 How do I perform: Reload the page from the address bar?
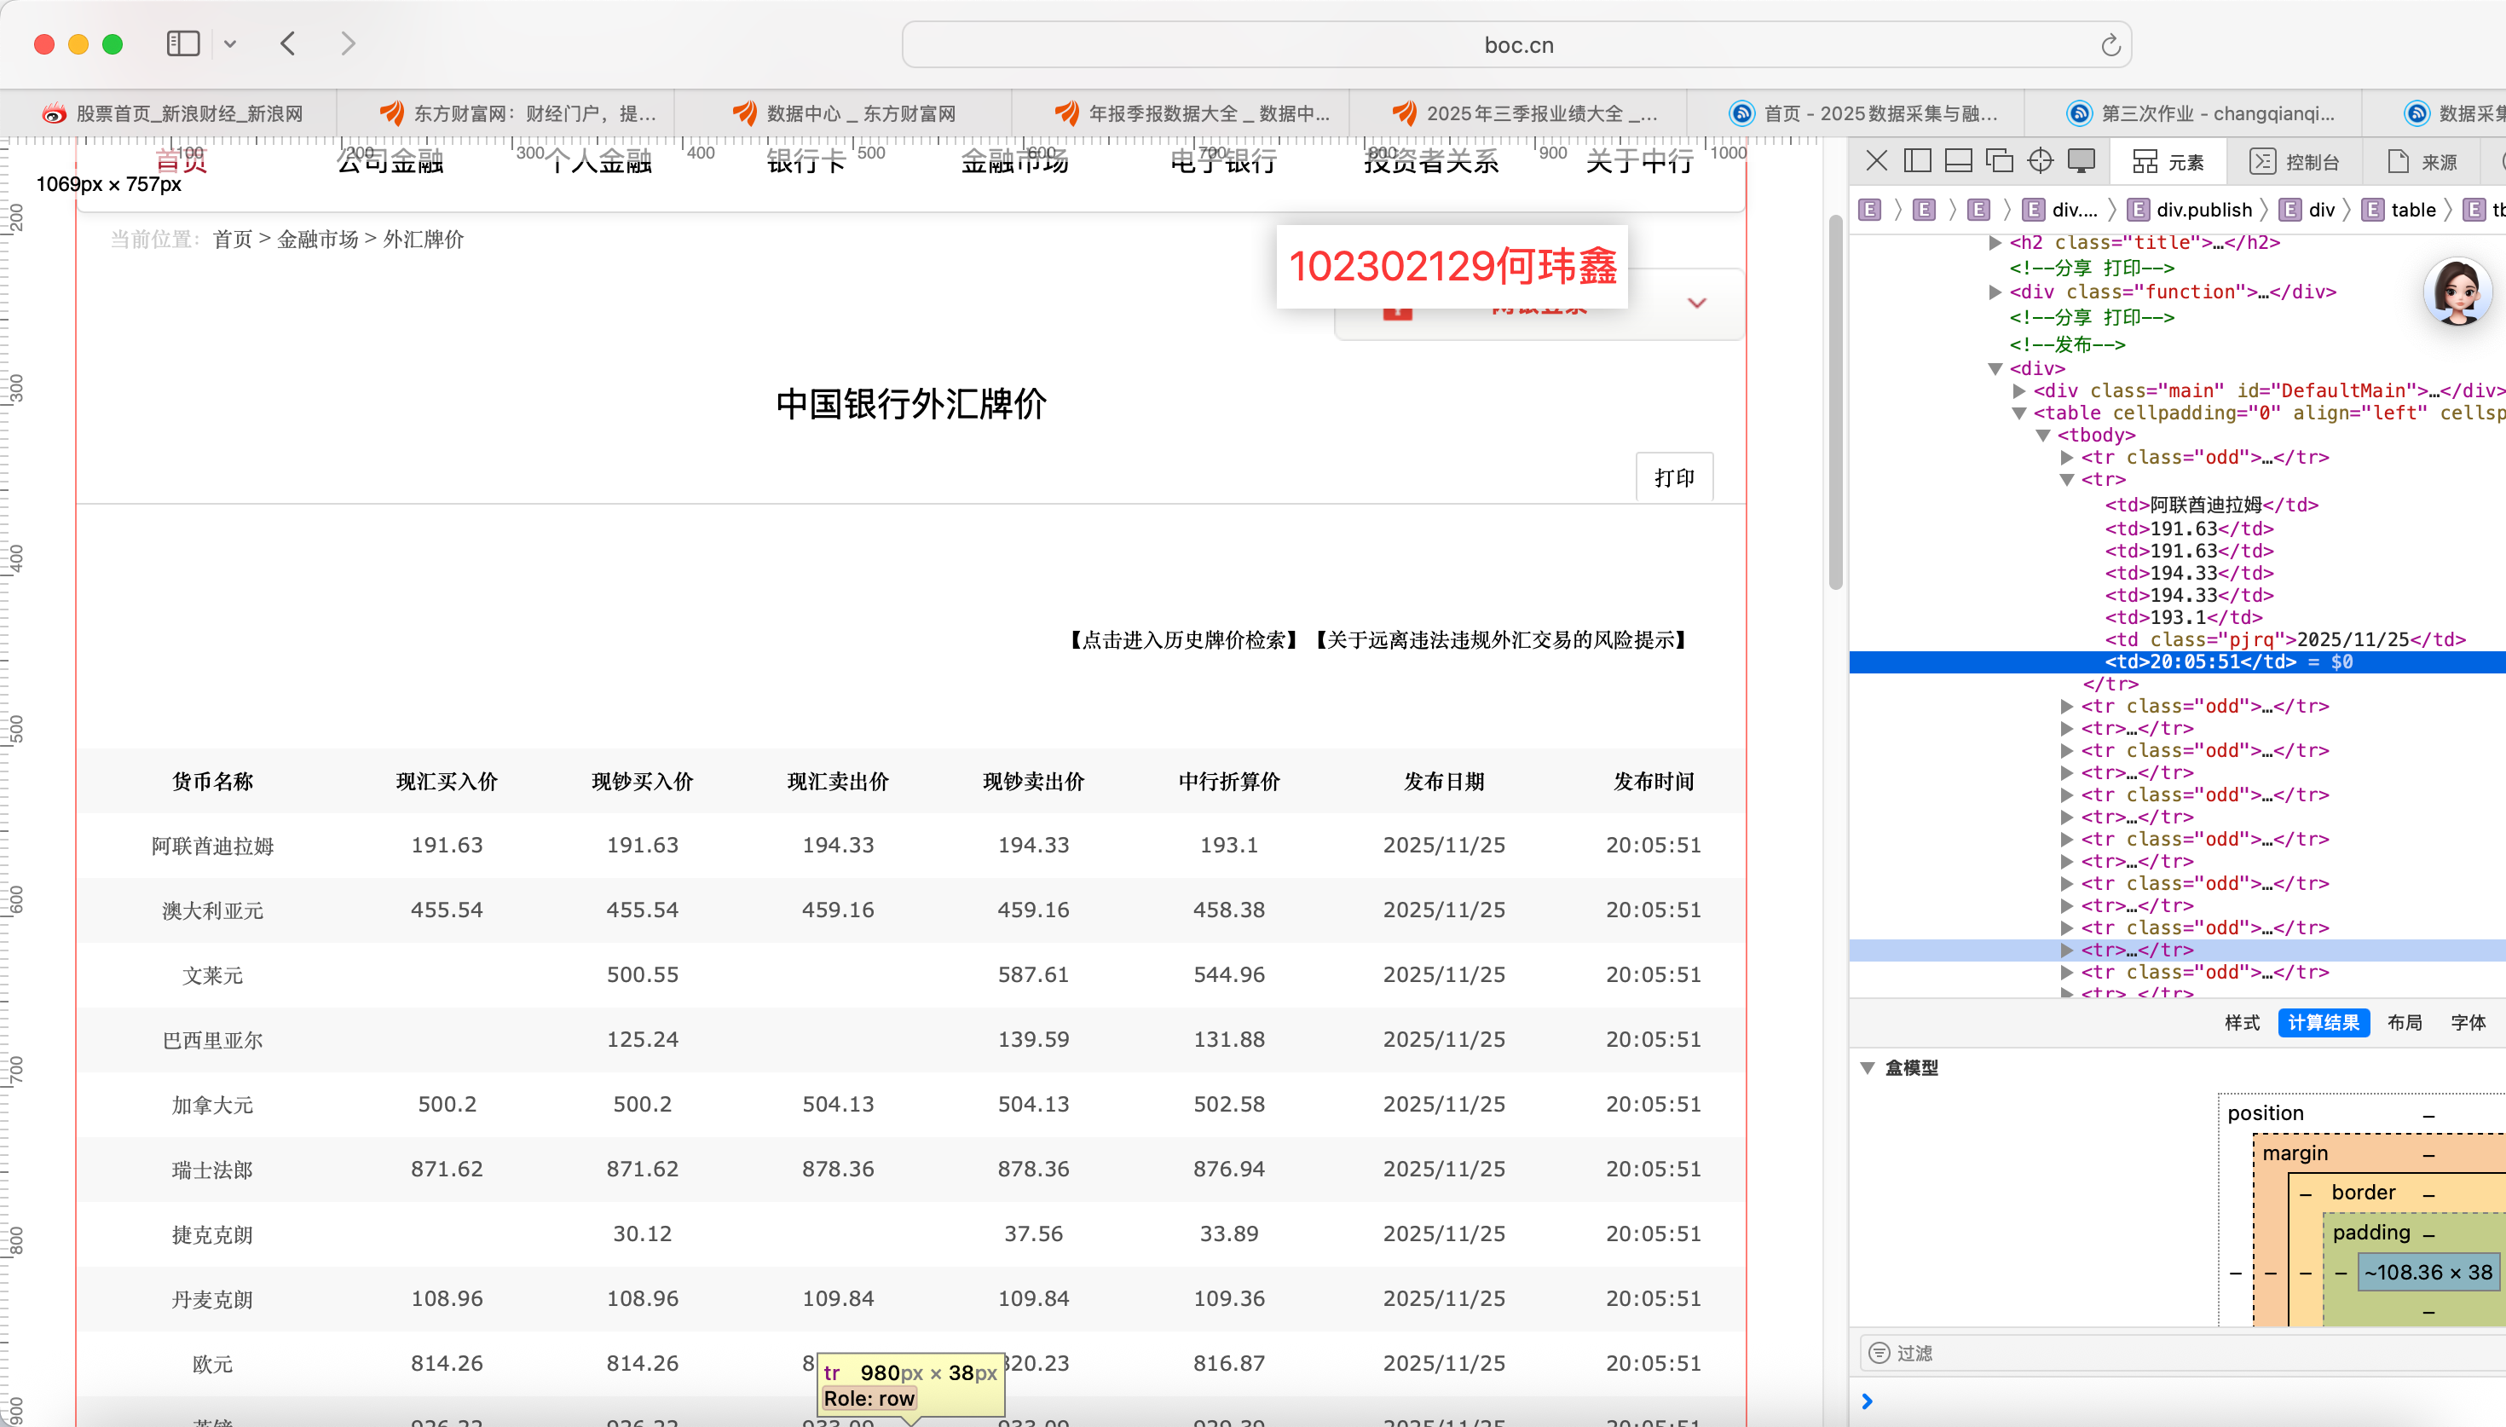2110,45
